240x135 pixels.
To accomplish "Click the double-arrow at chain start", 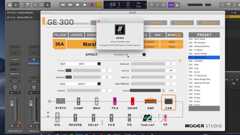I will click(49, 101).
